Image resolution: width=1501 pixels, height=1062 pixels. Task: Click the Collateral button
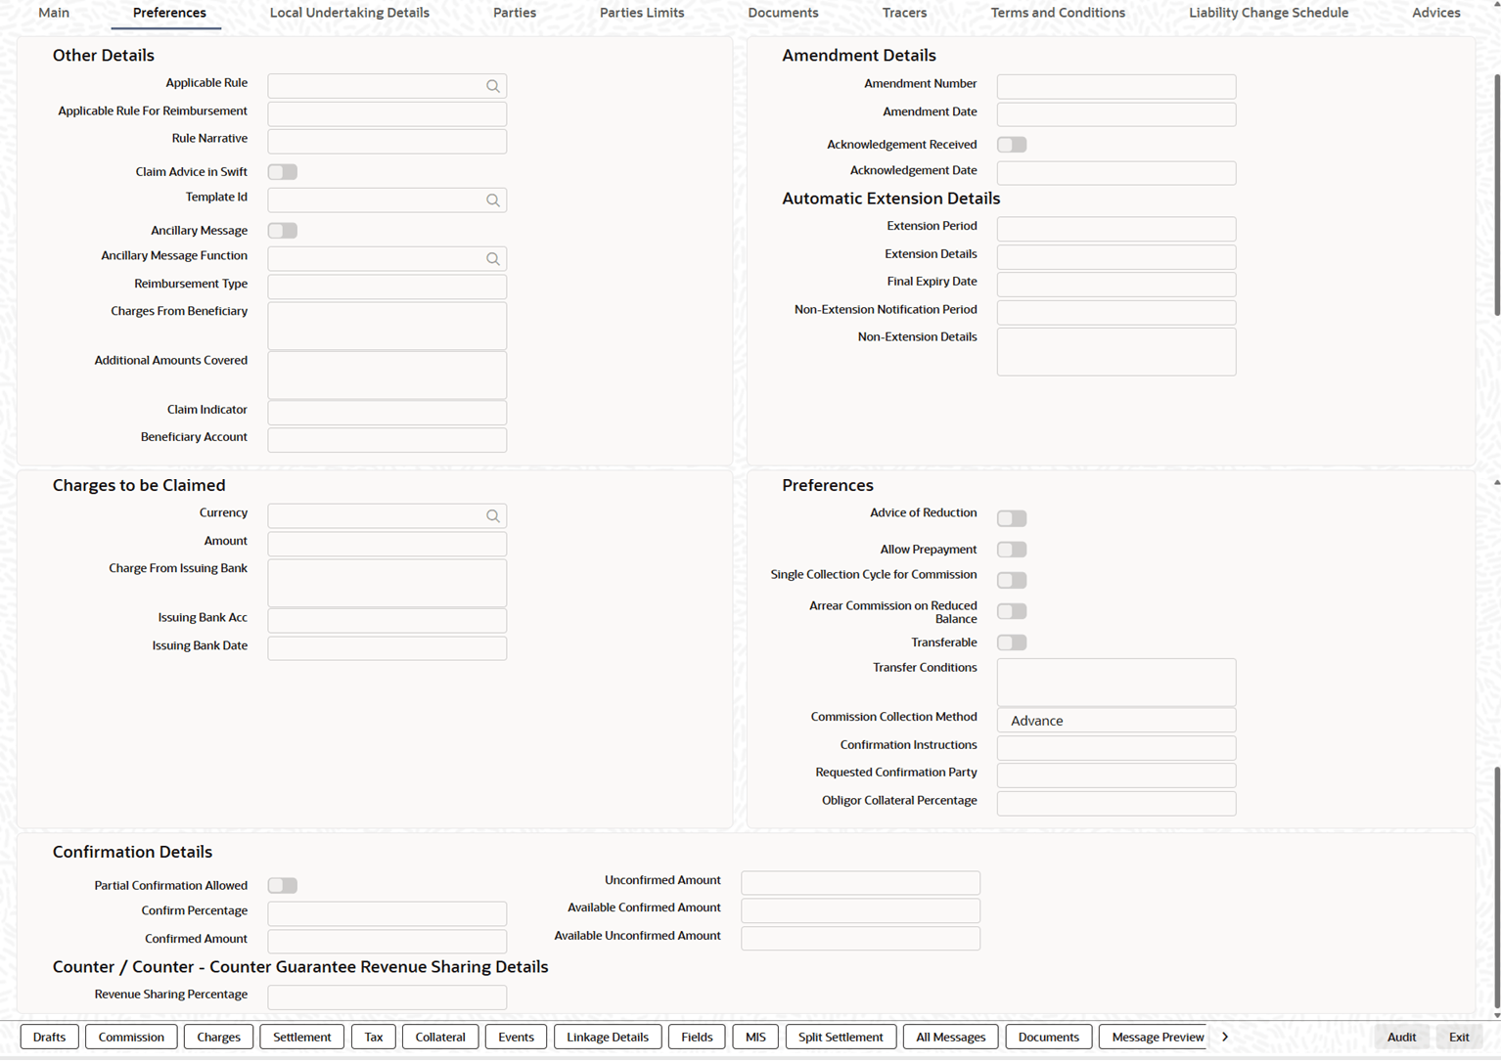[440, 1037]
